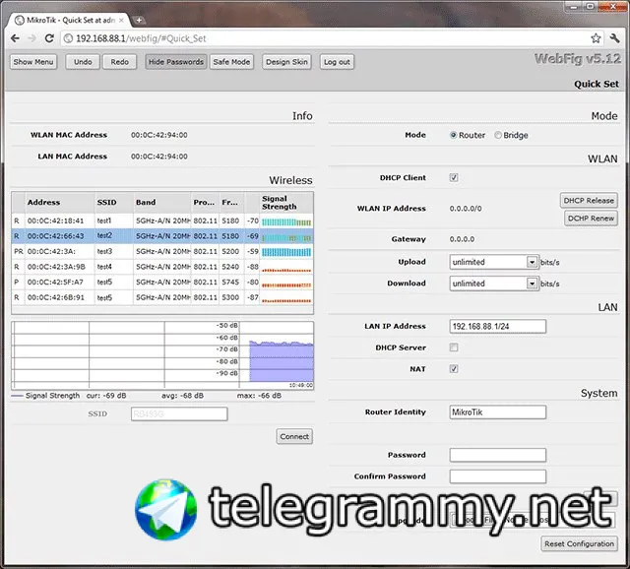The height and width of the screenshot is (569, 630).
Task: Click the Redo button
Action: click(120, 62)
